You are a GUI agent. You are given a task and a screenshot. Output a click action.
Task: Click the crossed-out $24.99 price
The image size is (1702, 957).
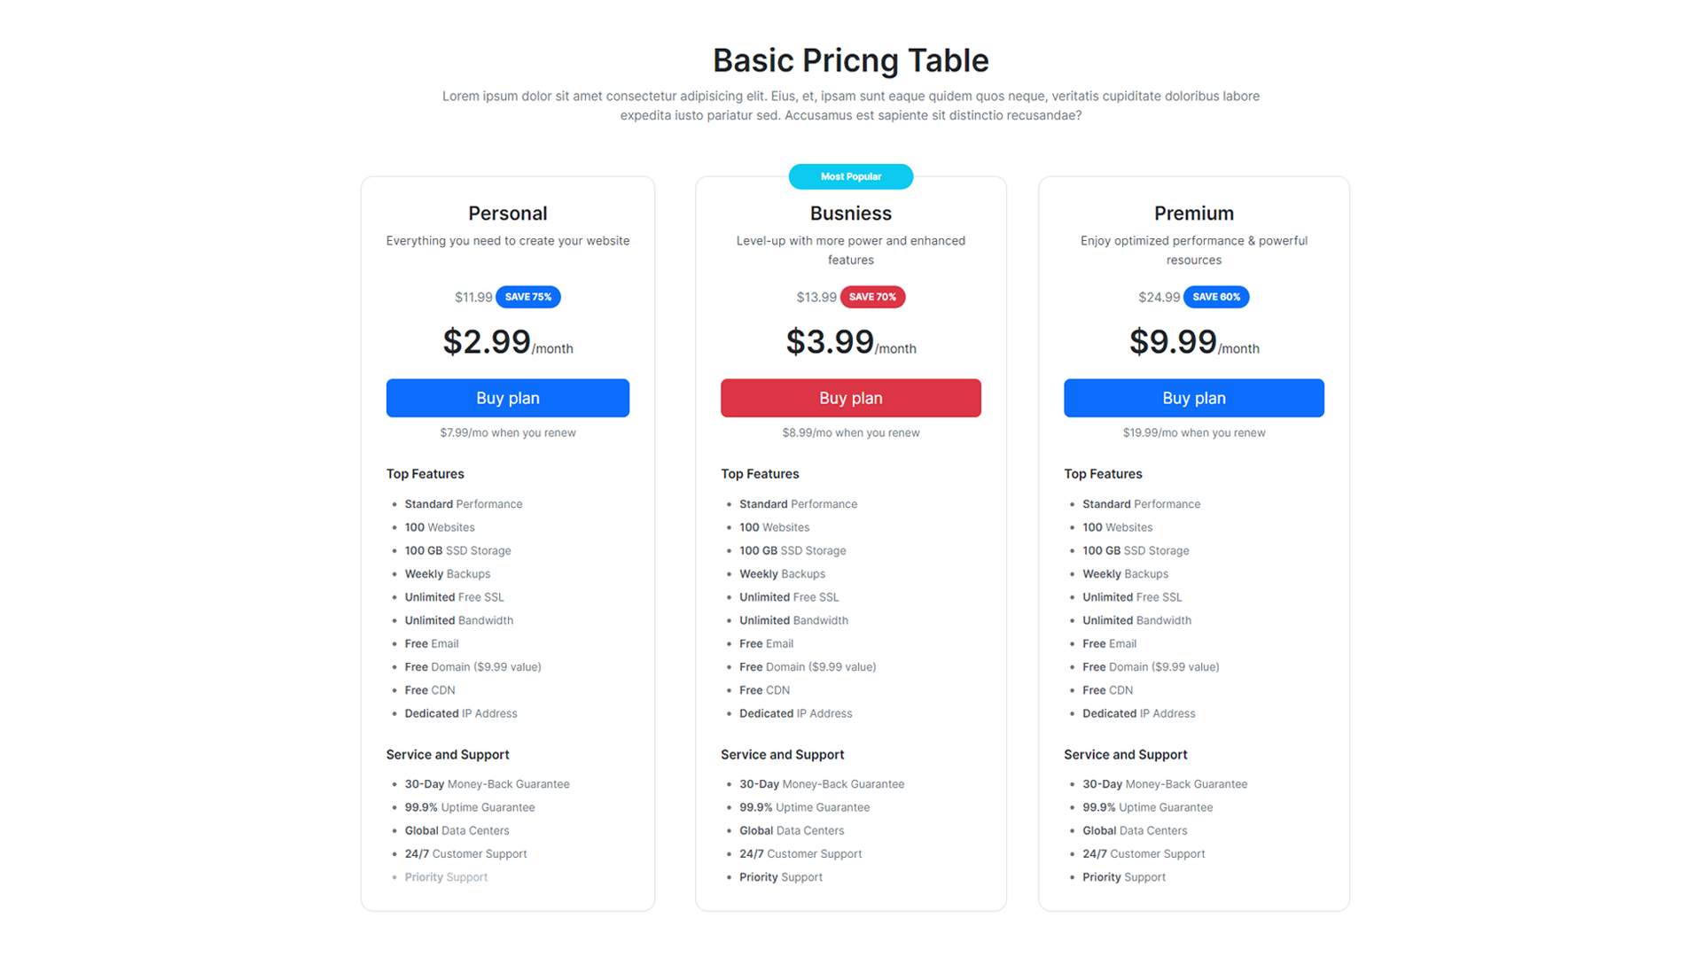coord(1159,297)
